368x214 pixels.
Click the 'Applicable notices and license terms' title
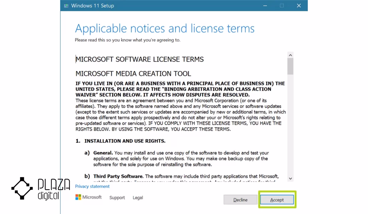click(x=165, y=28)
